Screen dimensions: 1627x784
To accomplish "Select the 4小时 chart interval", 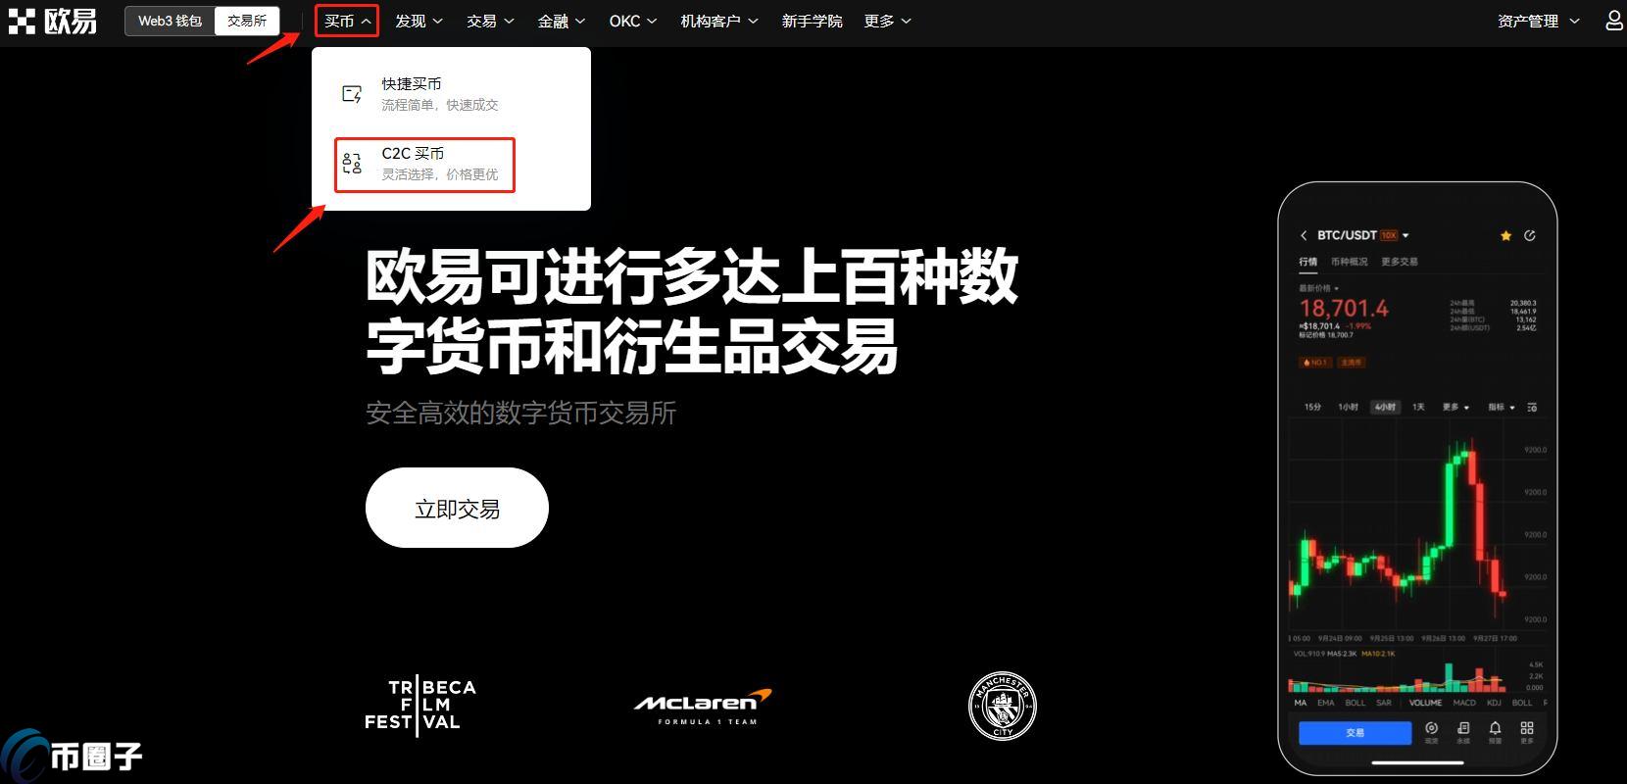I will (x=1385, y=407).
